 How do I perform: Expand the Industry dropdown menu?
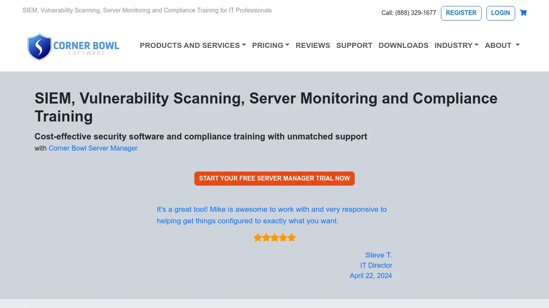(x=456, y=45)
